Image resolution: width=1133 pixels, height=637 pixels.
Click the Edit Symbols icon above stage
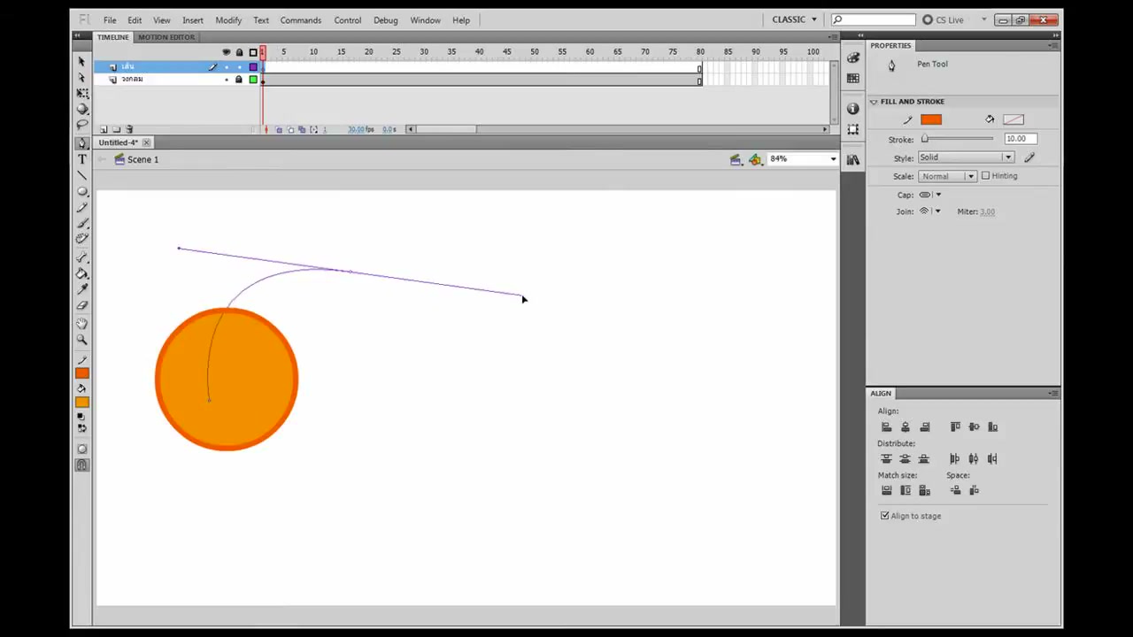point(754,159)
